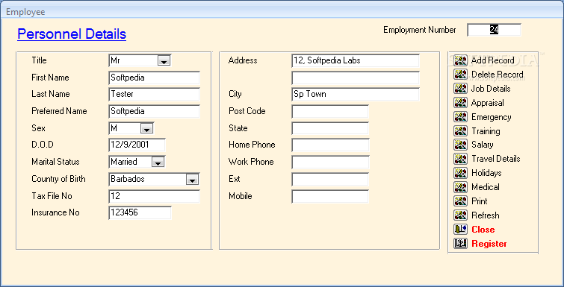The image size is (564, 287).
Task: Click the red Register text
Action: (489, 244)
